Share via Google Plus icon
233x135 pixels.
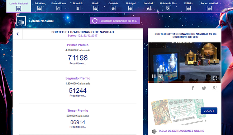pyautogui.click(x=215, y=88)
